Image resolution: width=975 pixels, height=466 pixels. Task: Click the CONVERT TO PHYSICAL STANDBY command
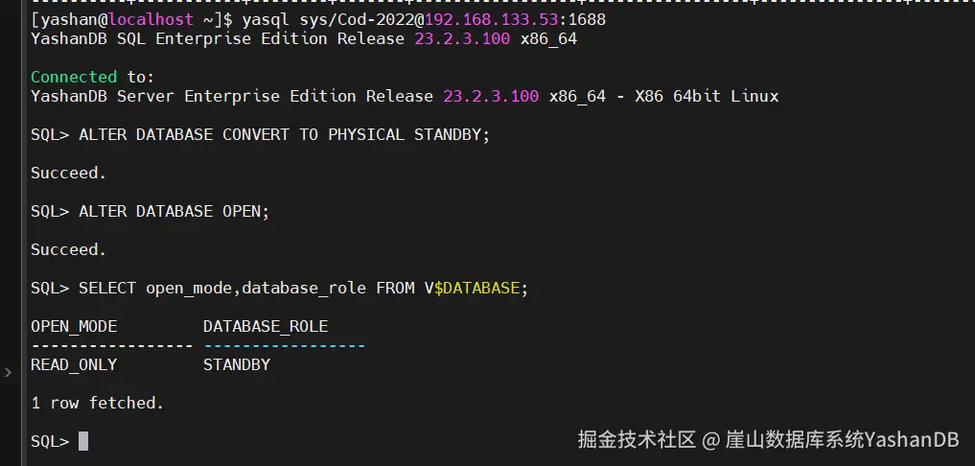pos(357,135)
